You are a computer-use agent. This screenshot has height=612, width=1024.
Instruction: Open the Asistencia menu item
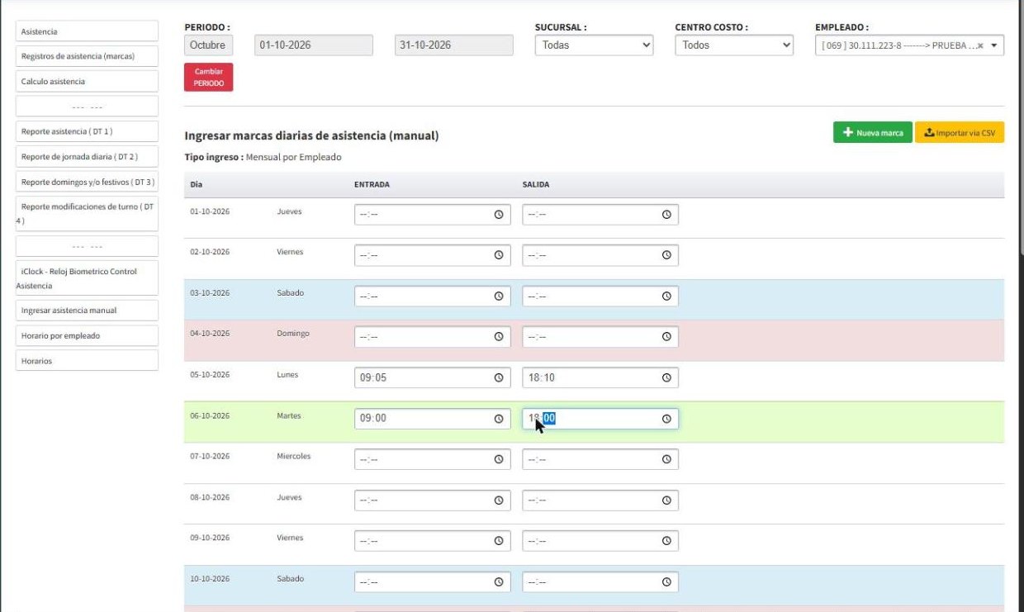point(87,31)
